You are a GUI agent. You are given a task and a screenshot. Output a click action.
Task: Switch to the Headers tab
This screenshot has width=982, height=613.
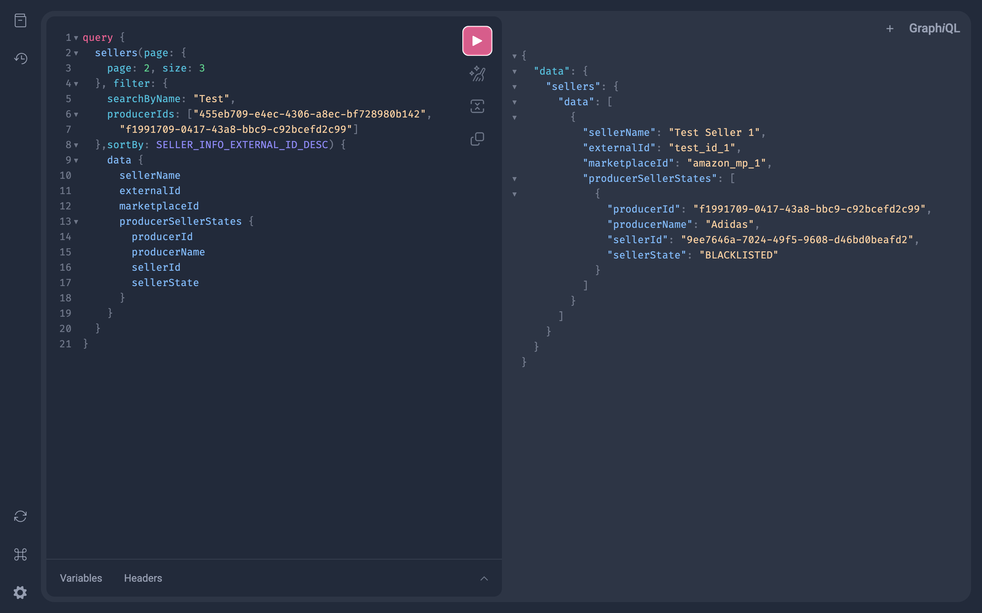[x=143, y=578]
